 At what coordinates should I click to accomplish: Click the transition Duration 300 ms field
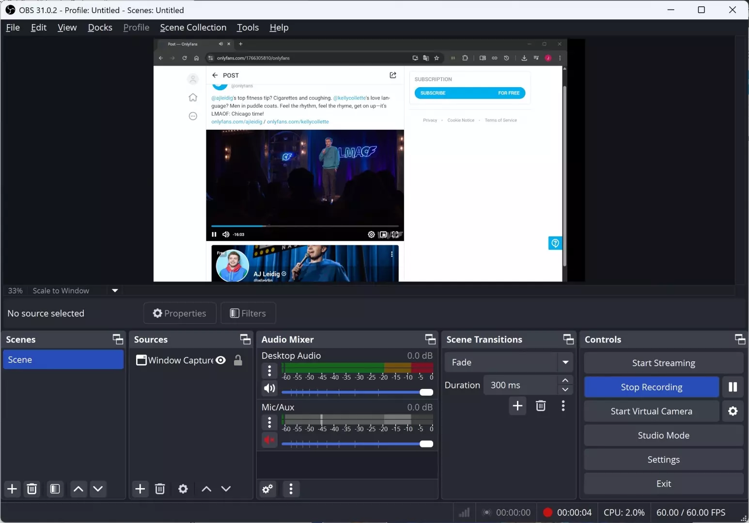click(x=520, y=385)
